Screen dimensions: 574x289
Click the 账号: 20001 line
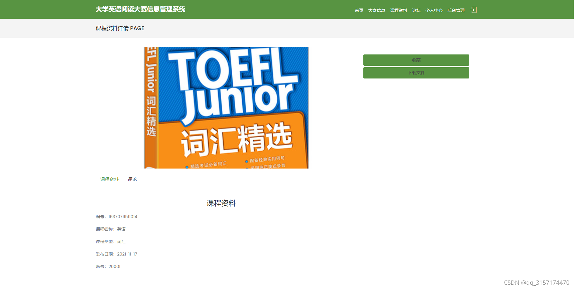[108, 266]
